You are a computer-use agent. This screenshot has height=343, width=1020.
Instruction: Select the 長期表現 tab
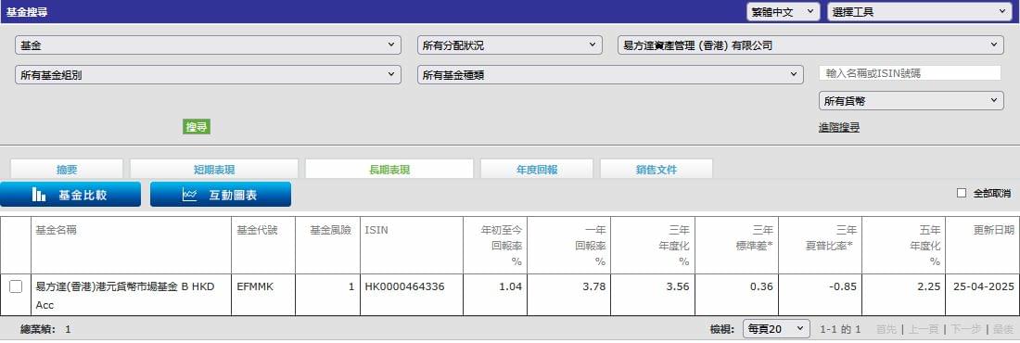tap(389, 170)
